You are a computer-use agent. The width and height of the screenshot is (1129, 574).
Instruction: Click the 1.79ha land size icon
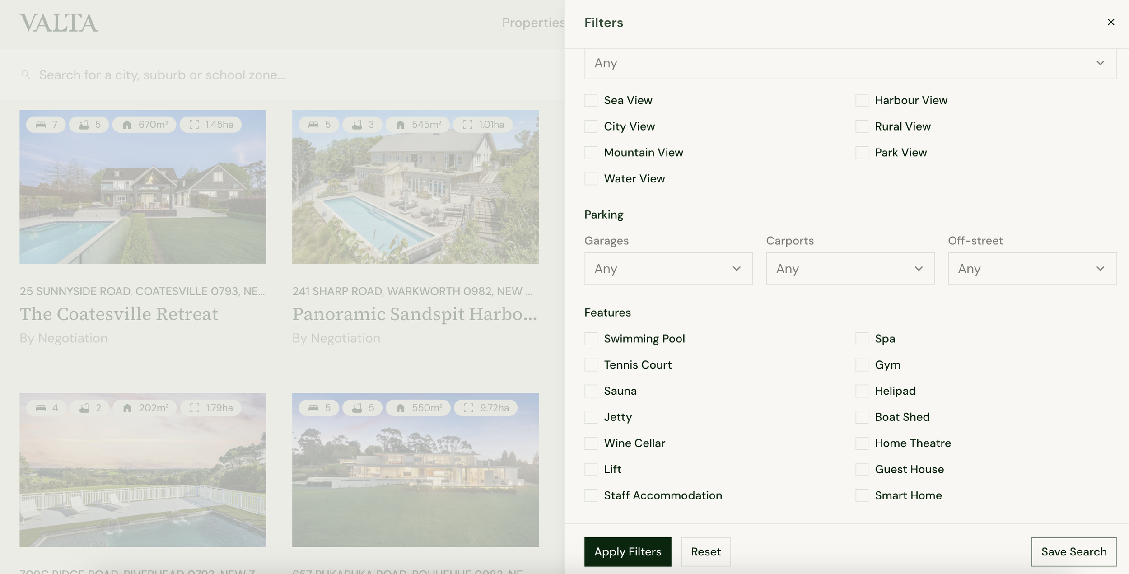click(195, 408)
